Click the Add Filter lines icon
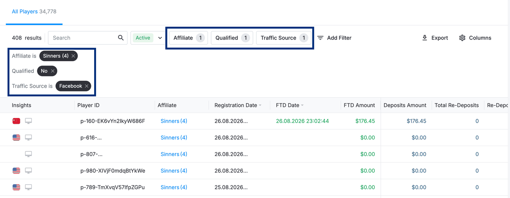Screen dimensions: 510x198 [x=320, y=38]
